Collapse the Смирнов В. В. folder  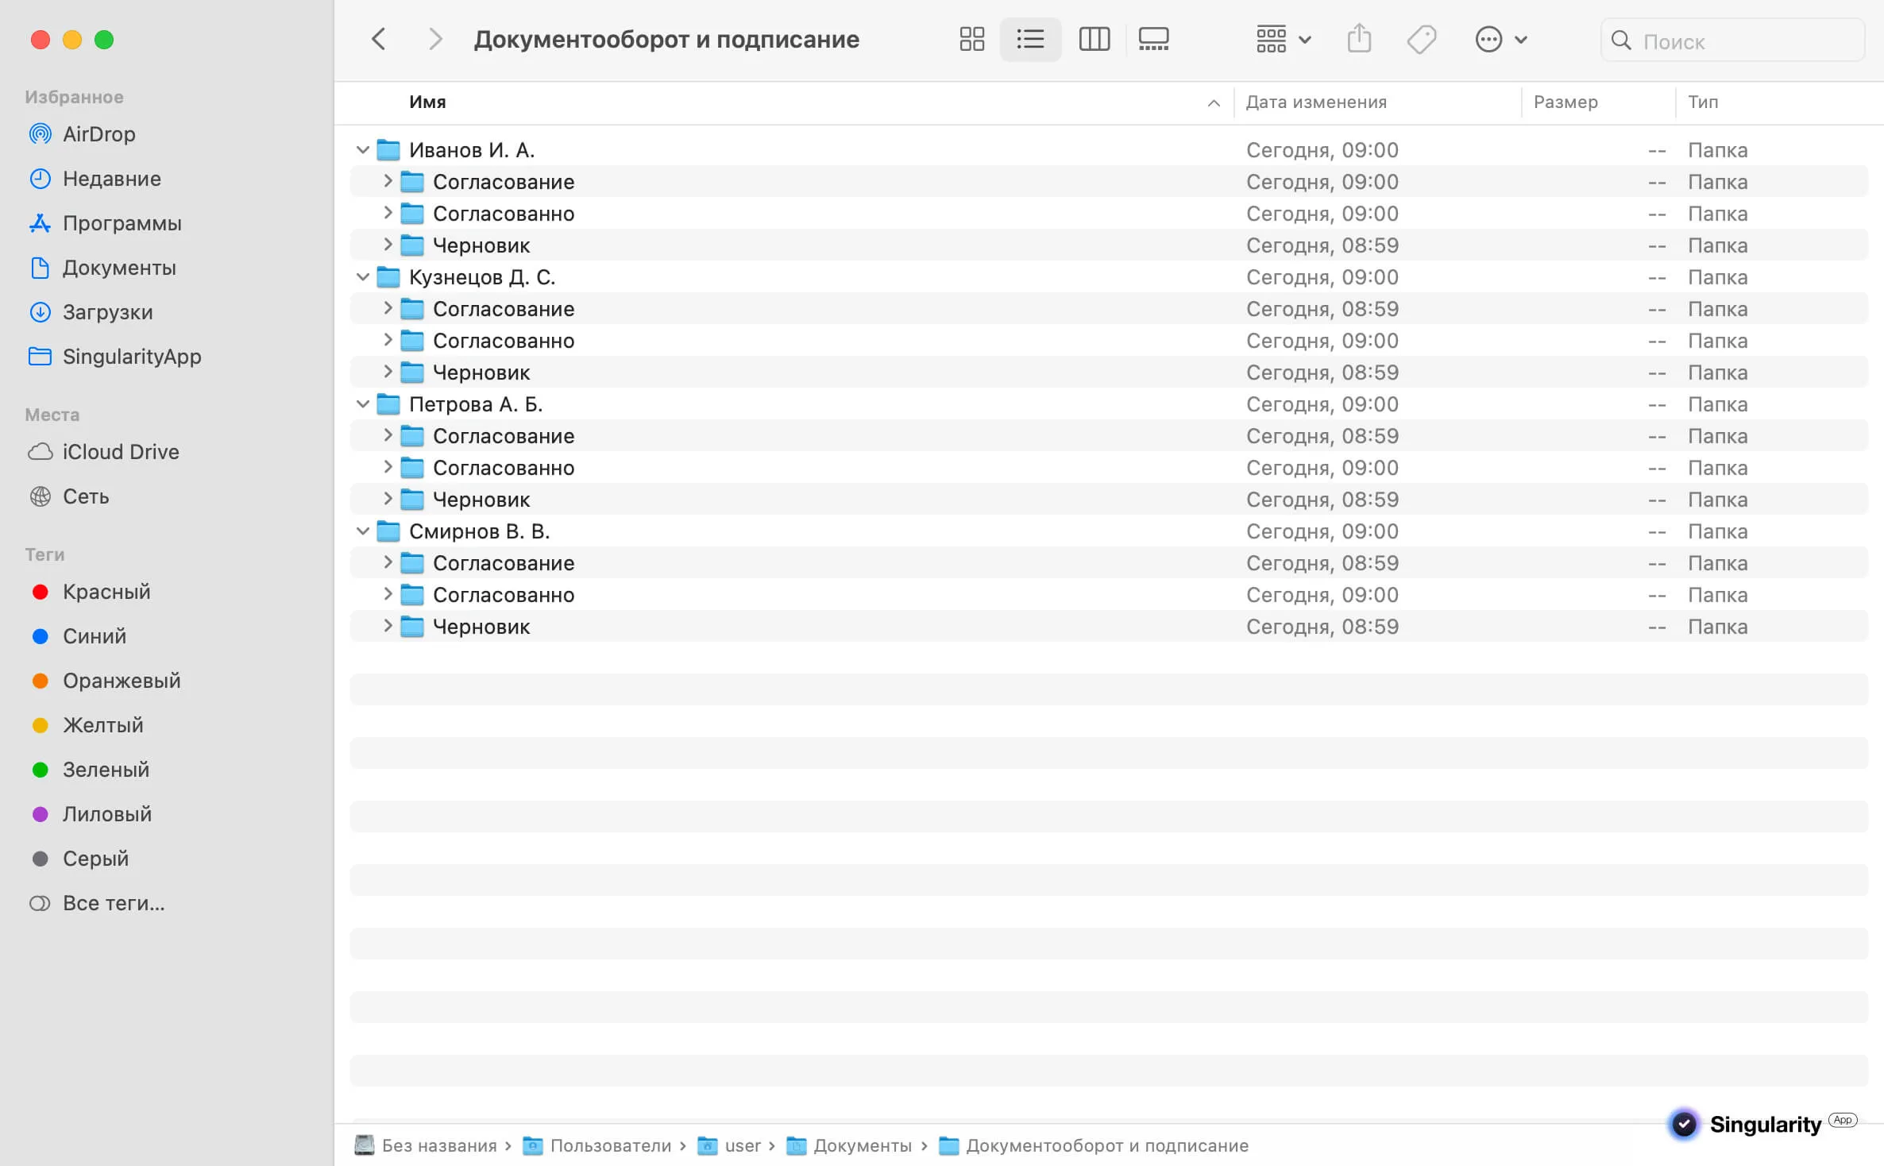coord(363,531)
